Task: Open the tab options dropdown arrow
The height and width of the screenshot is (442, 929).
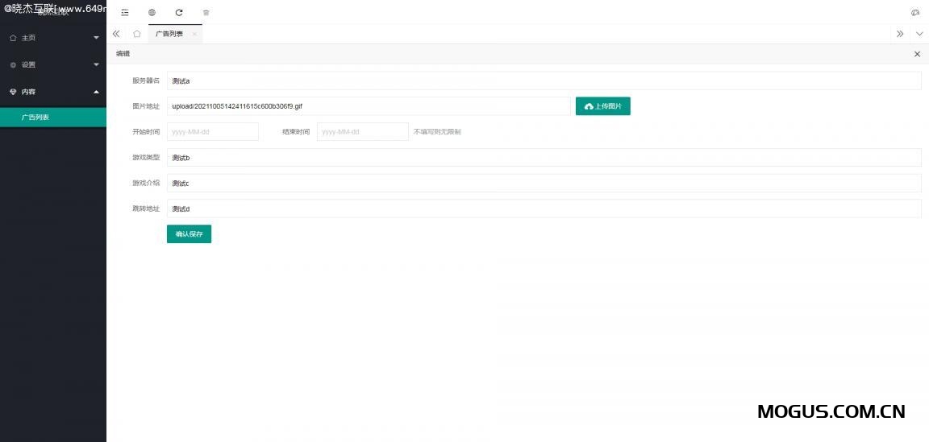Action: 919,34
